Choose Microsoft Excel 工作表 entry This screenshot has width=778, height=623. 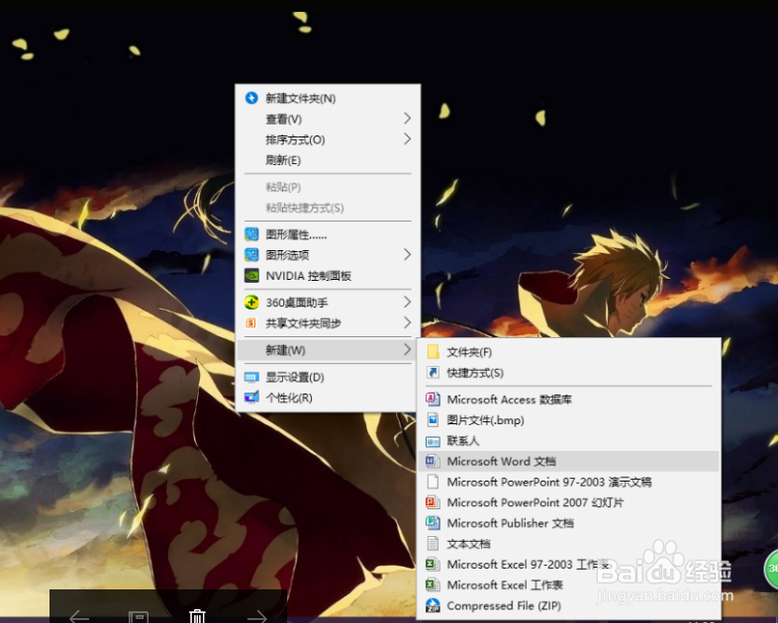(x=568, y=584)
